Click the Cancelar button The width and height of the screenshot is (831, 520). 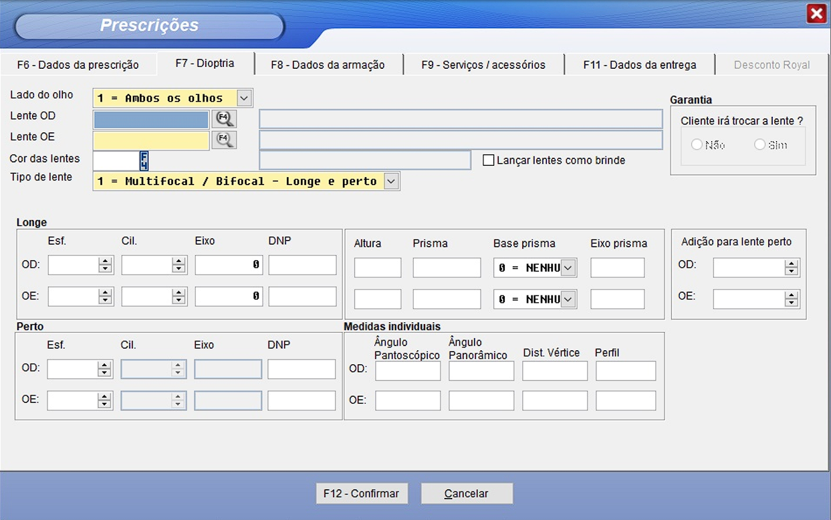tap(467, 494)
